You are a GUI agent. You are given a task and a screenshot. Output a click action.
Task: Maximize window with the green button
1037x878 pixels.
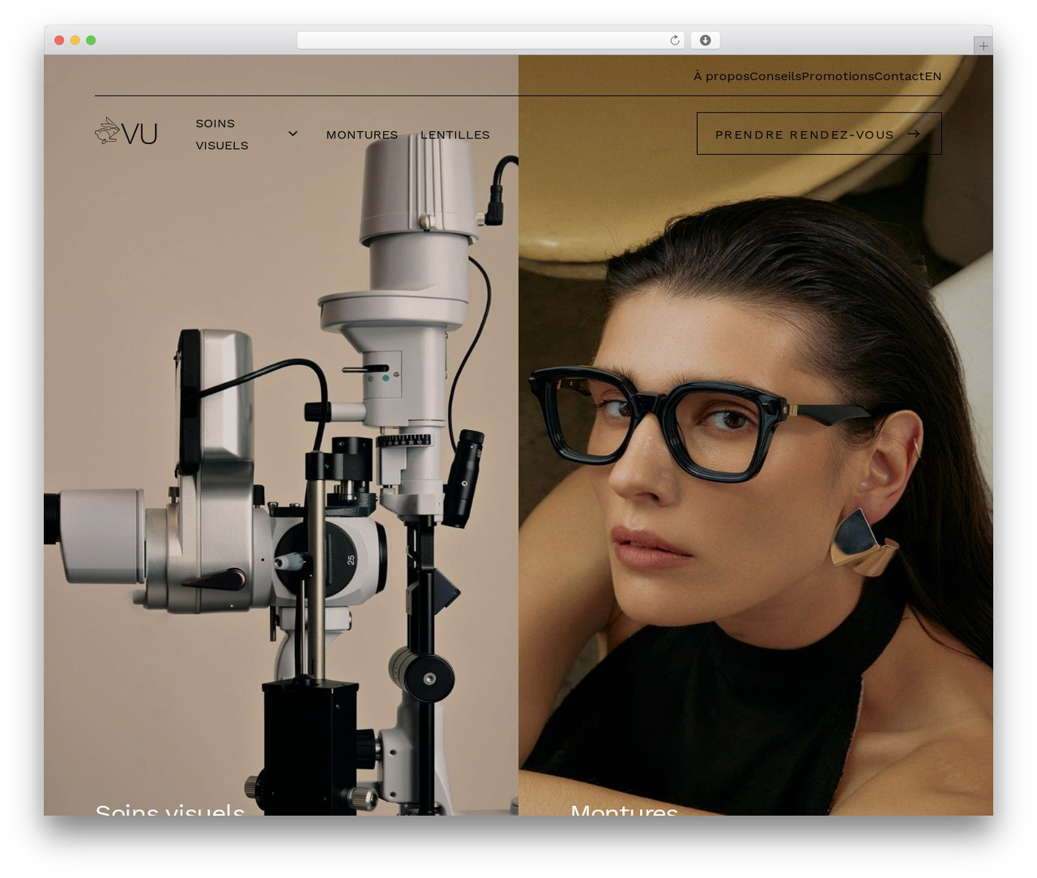tap(91, 40)
